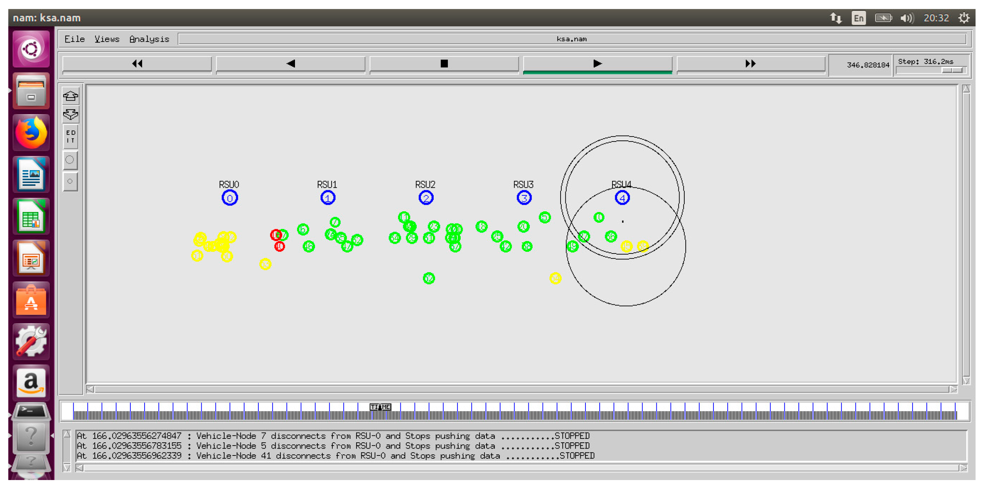Viewport: 988px width, 488px height.
Task: Click the TIME marker on the timeline
Action: [x=380, y=407]
